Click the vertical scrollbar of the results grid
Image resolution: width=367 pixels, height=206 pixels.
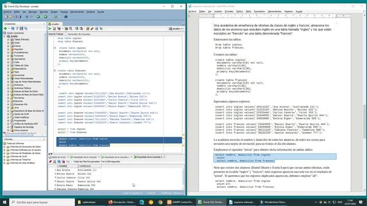183,179
